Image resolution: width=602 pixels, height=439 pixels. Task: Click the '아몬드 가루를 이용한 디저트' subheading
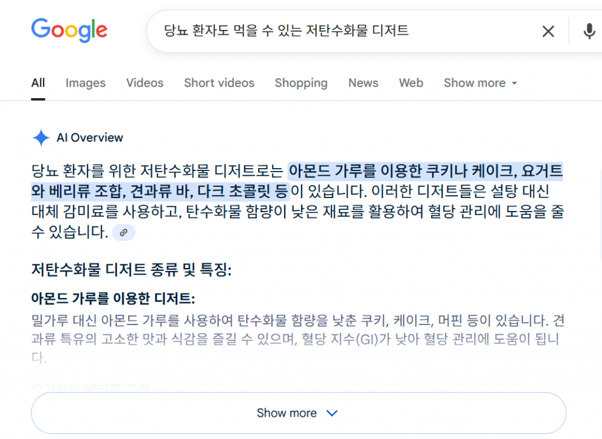(x=113, y=299)
